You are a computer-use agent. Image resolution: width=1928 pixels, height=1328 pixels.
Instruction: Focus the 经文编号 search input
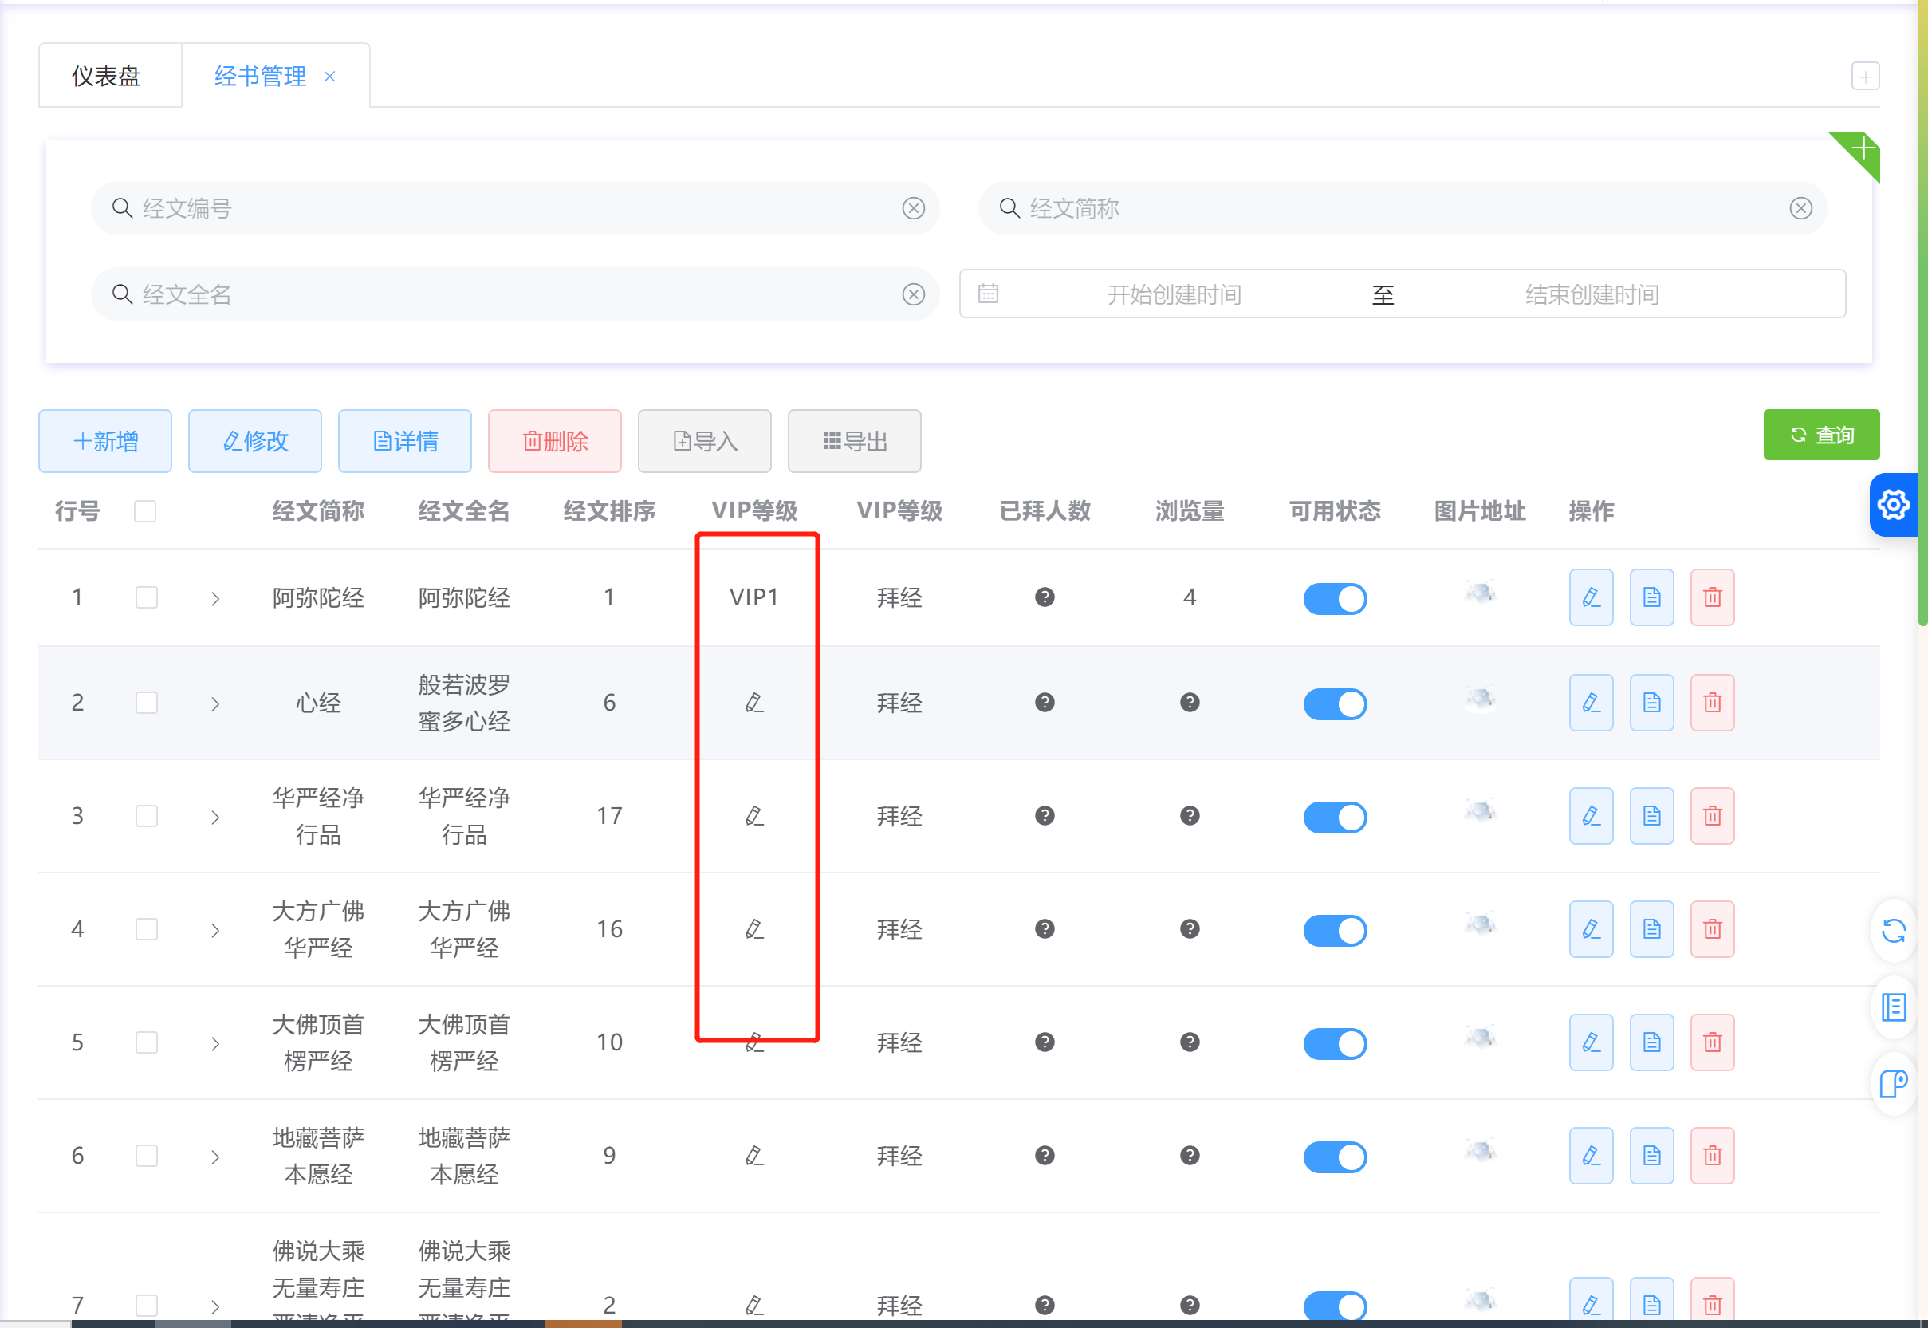click(x=515, y=208)
